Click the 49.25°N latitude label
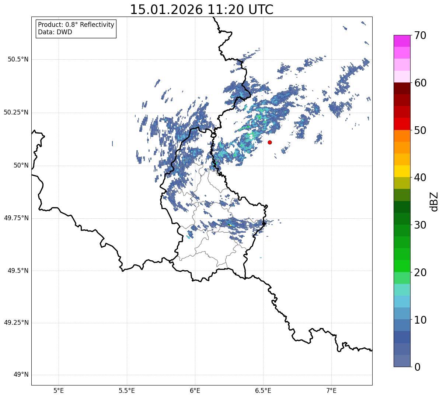443x398 pixels. tap(16, 323)
